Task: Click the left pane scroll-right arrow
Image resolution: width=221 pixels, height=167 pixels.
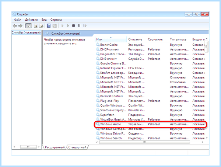Action: point(39,147)
